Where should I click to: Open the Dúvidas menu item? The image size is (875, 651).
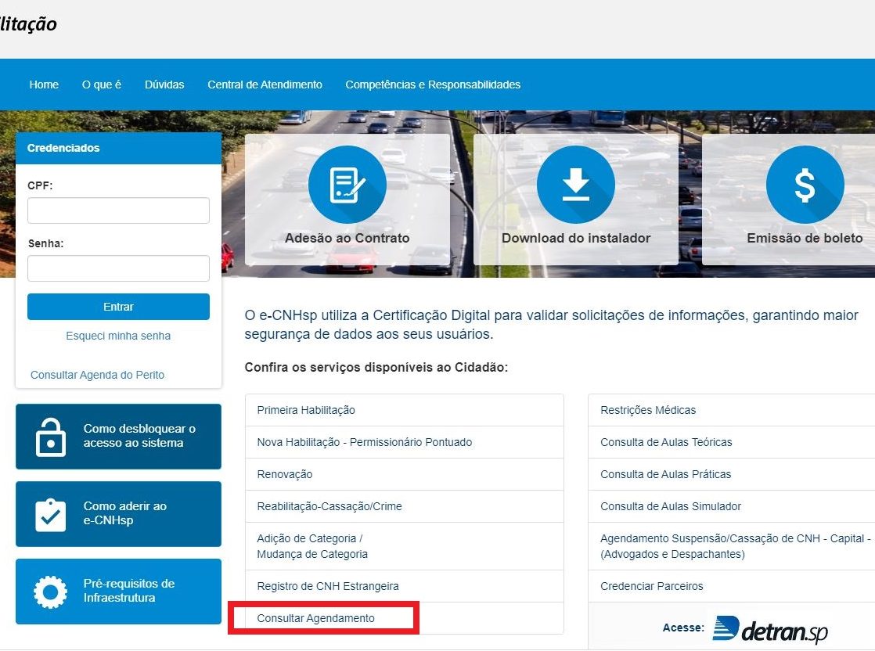164,85
